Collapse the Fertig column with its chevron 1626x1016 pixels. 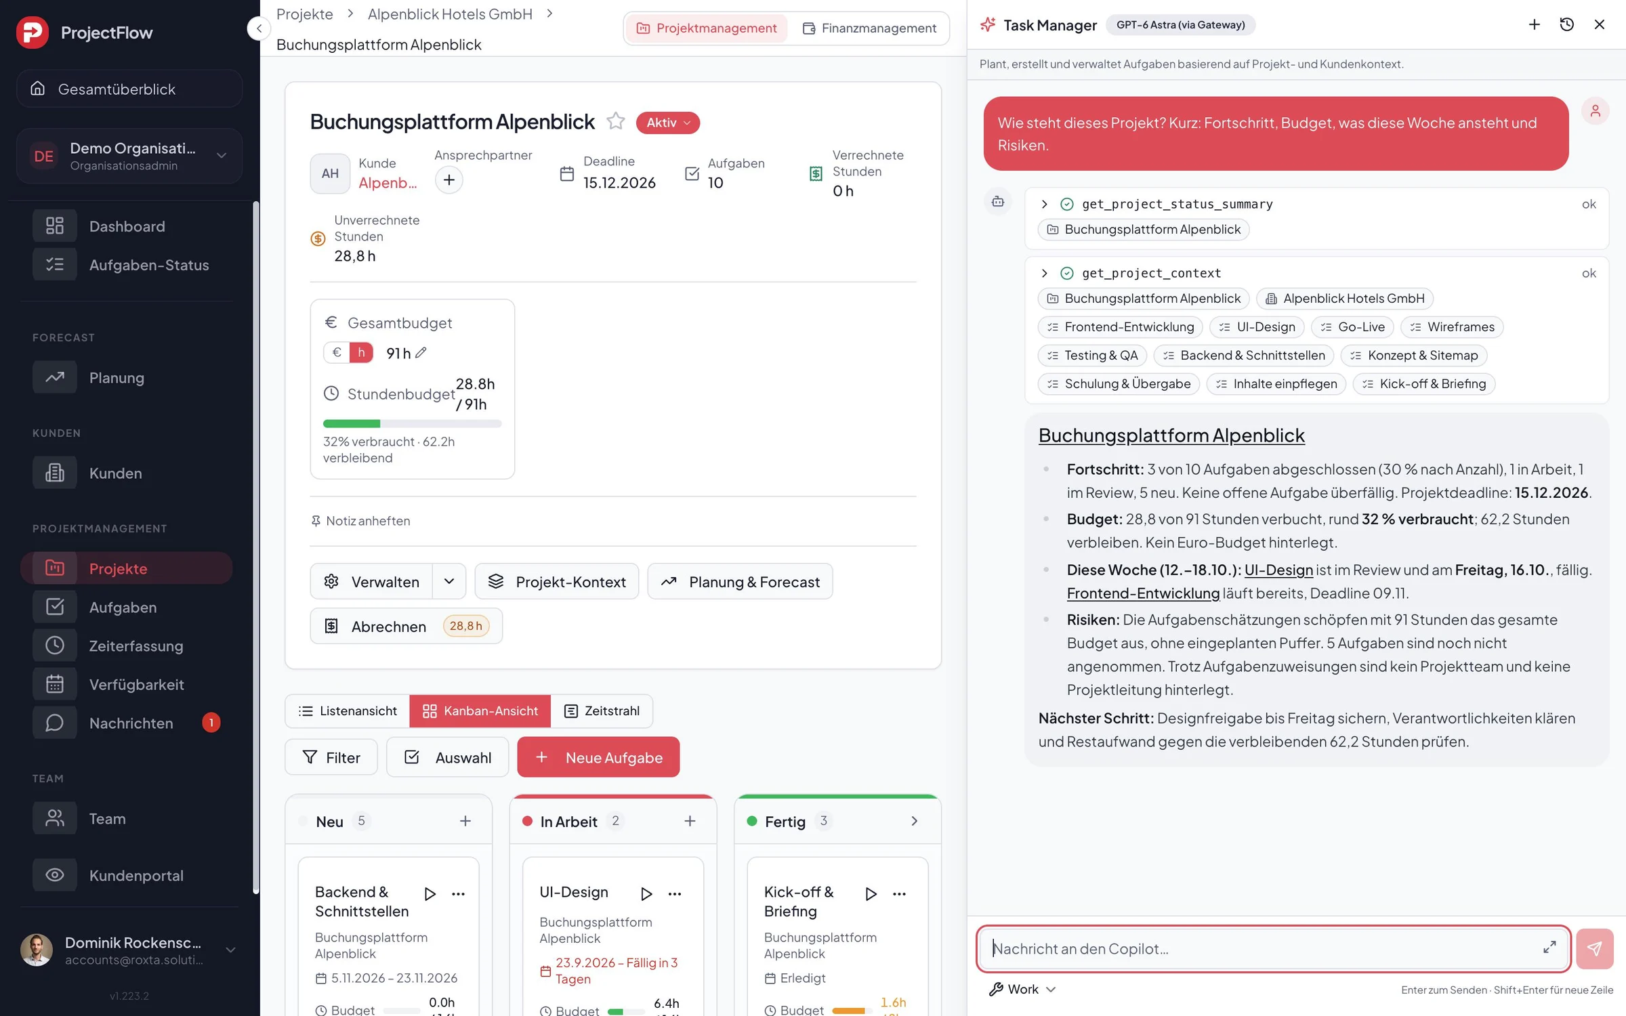[x=915, y=821]
